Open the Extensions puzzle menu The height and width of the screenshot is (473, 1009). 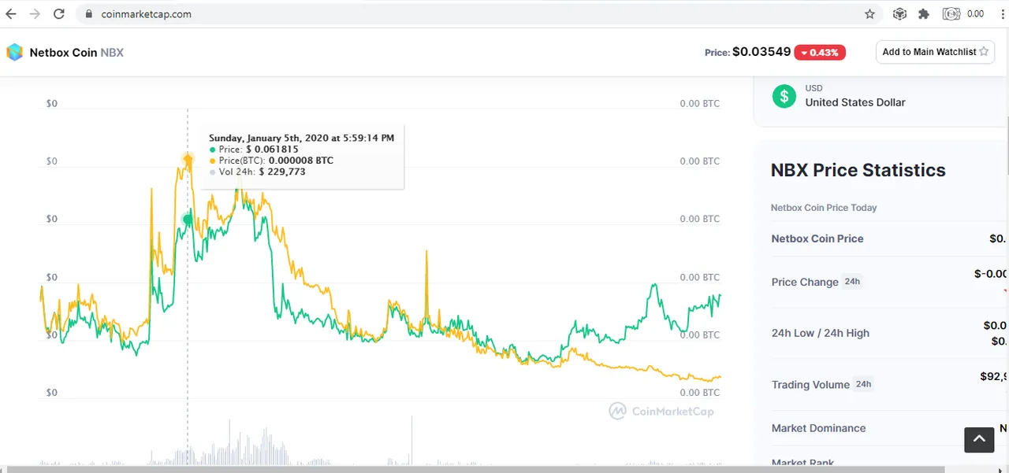pyautogui.click(x=924, y=14)
